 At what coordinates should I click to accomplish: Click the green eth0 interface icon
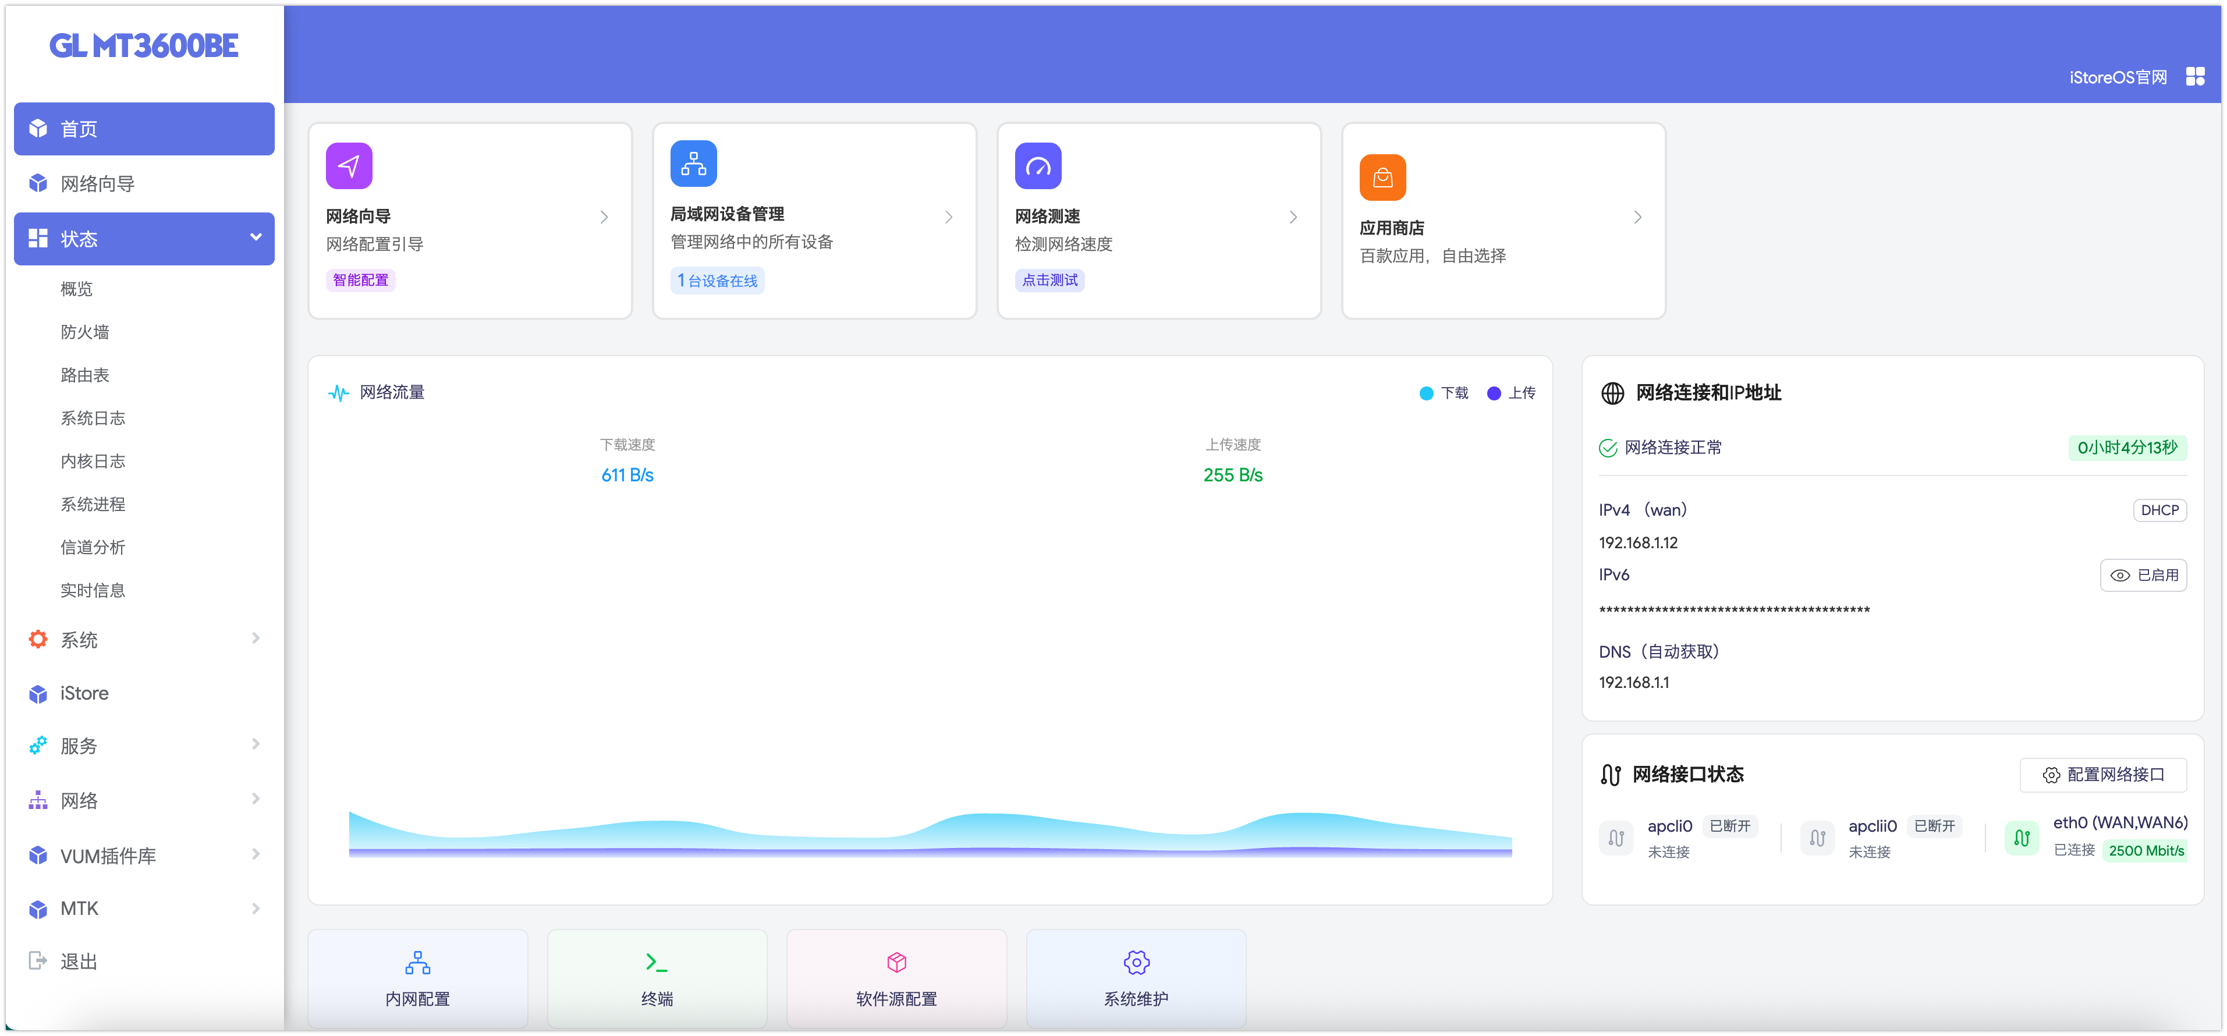pos(2022,838)
